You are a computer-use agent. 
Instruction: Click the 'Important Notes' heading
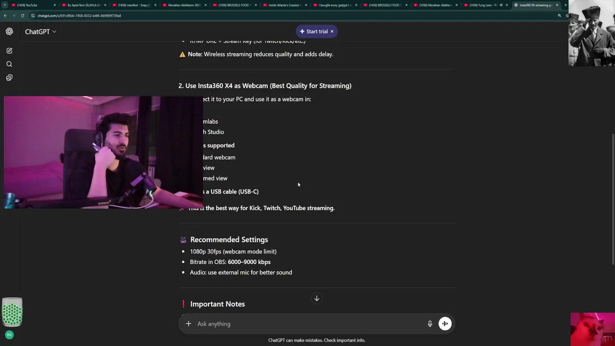coord(218,304)
